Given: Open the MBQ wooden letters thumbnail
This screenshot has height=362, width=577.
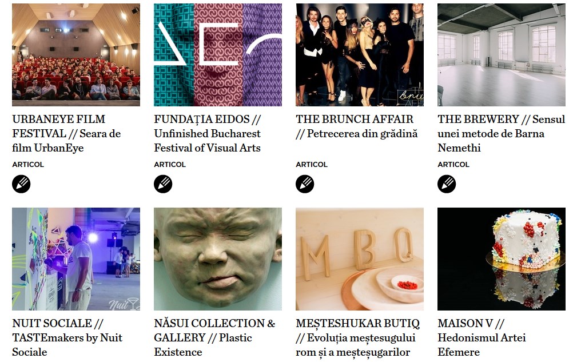Looking at the screenshot, I should coord(360,259).
